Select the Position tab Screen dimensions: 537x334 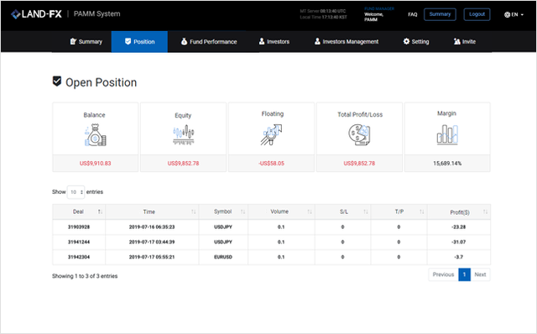[x=139, y=42]
